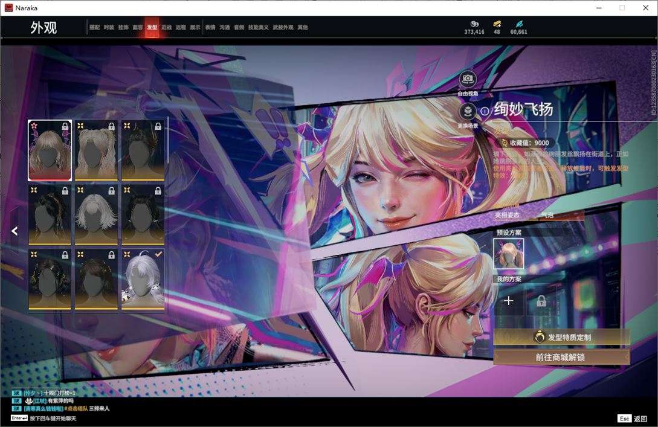Select the short white hairstyle card

(x=96, y=214)
